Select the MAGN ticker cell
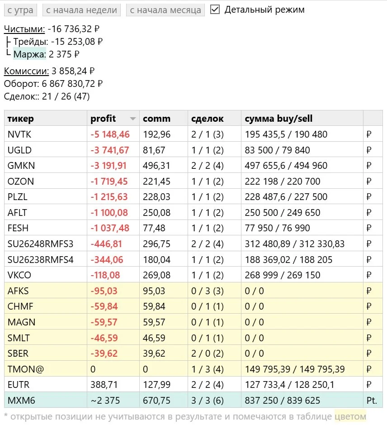This screenshot has width=387, height=425. pos(46,322)
